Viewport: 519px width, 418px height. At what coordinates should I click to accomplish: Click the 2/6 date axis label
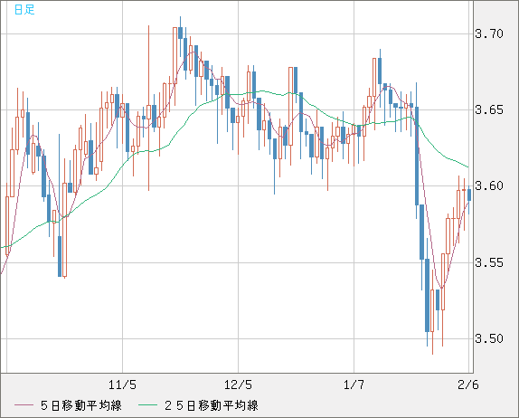(468, 385)
